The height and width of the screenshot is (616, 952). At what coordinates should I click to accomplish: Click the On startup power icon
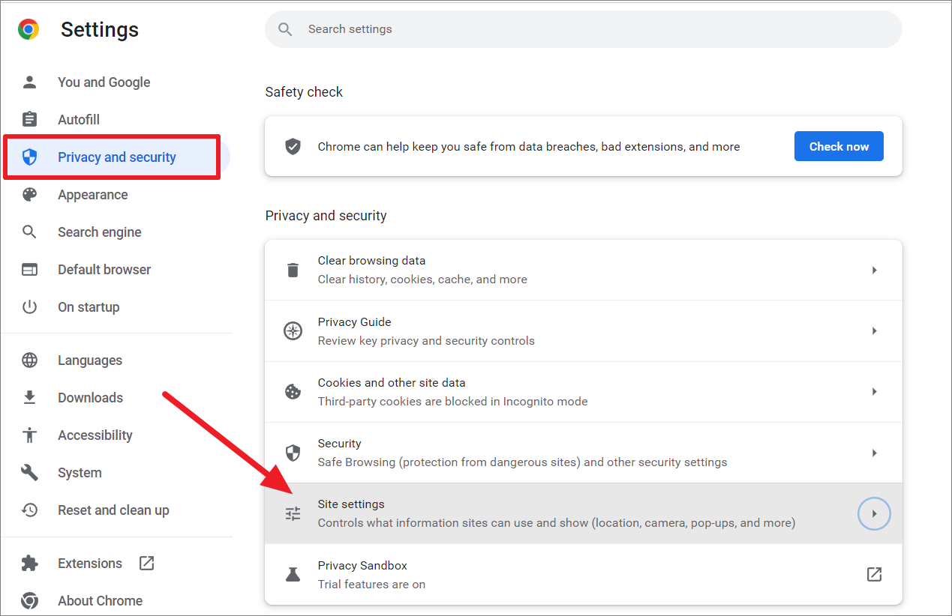pyautogui.click(x=29, y=307)
